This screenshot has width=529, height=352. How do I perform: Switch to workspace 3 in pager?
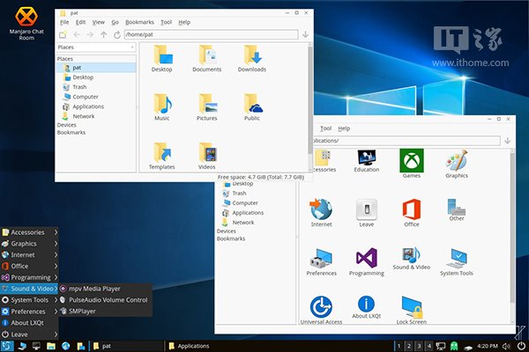point(419,346)
